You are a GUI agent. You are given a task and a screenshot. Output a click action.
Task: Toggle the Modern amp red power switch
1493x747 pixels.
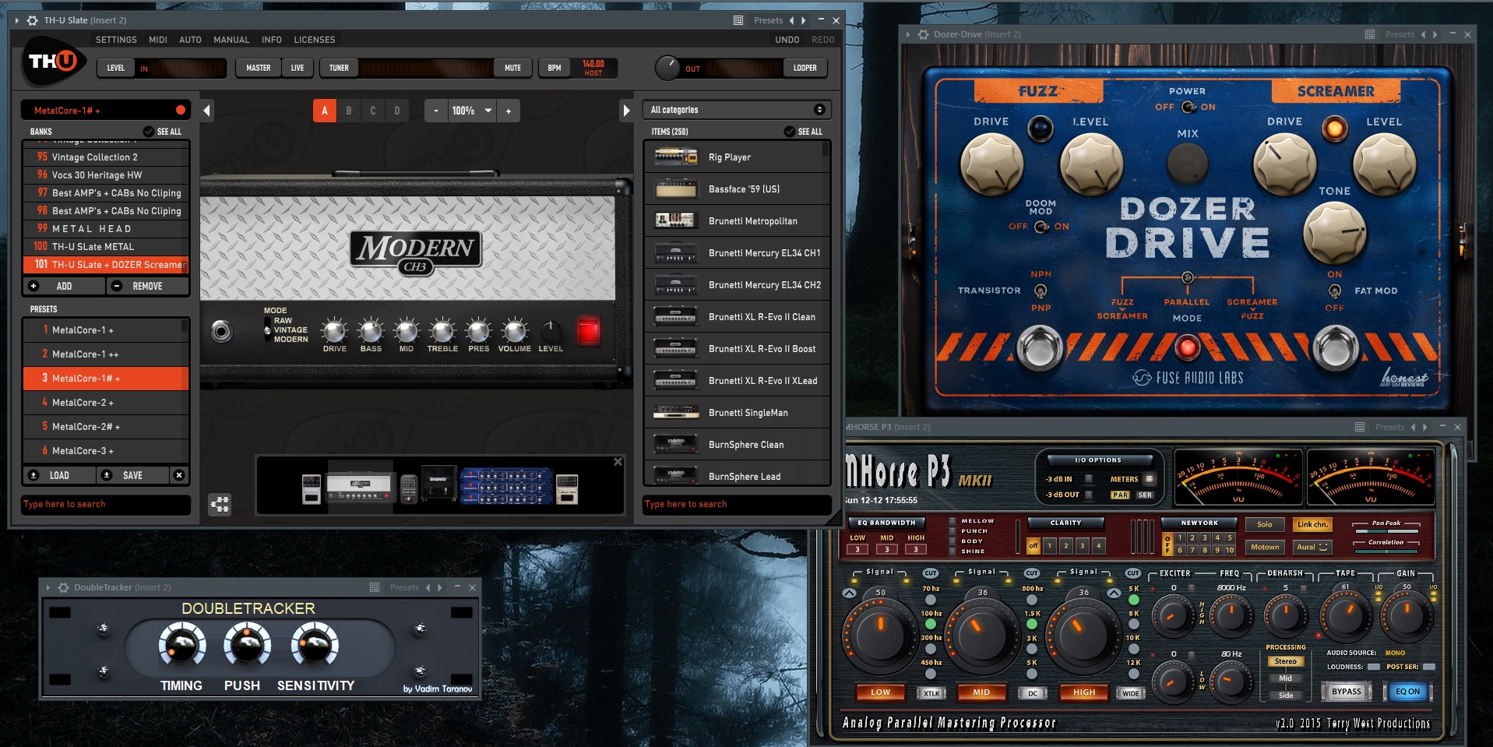588,331
